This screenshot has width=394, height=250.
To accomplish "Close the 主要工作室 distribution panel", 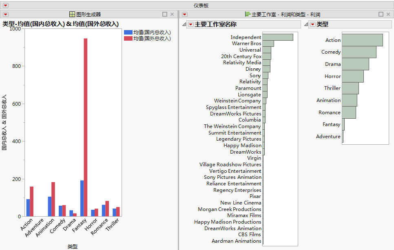I will coord(388,14).
